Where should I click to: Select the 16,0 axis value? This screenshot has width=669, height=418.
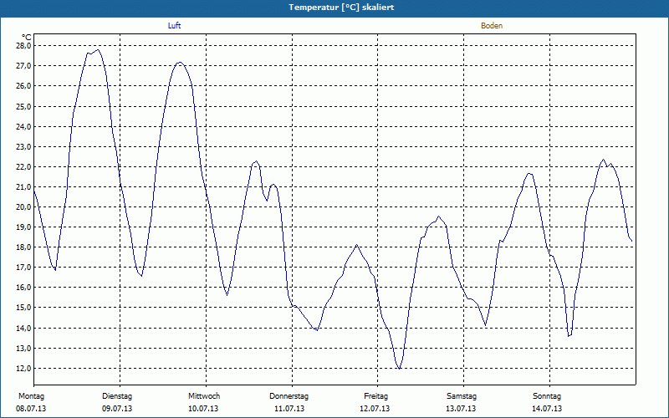coord(23,288)
